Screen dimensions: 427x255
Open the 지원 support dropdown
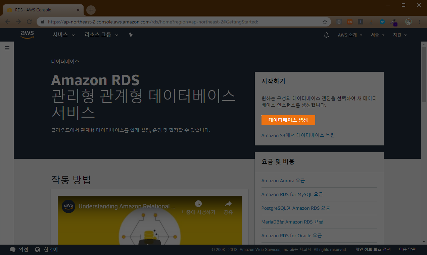coord(400,35)
